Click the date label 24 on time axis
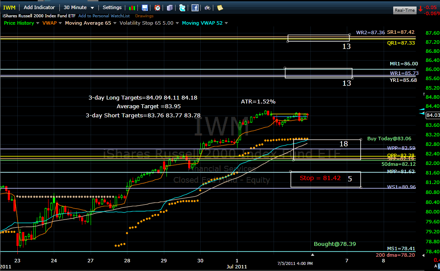The image size is (440, 271). 54,261
